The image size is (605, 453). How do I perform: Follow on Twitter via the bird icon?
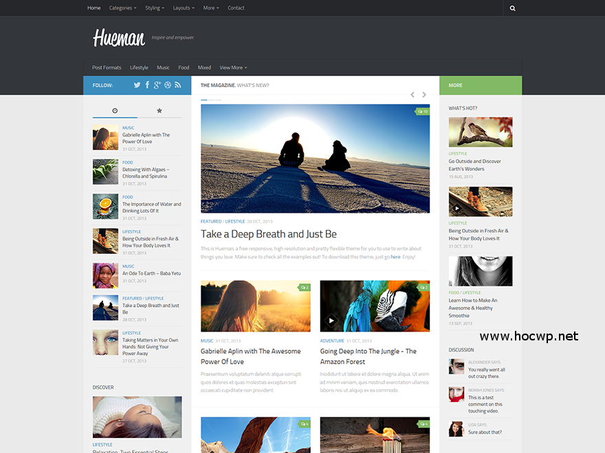137,85
